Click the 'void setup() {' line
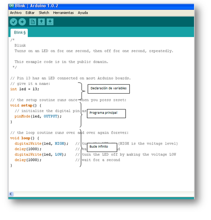 click(26, 105)
